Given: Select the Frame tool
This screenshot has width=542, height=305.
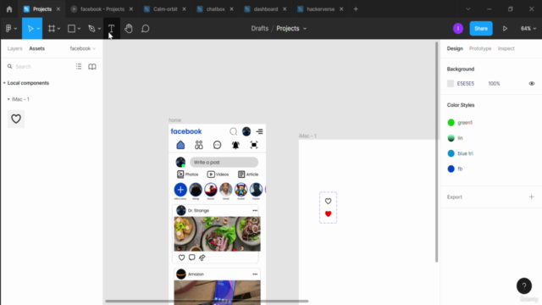Looking at the screenshot, I should (52, 28).
